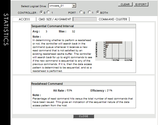
Task: Switch to the ACCESS tab
Action: 24,19
